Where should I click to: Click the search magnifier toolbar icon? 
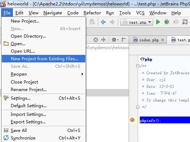pyautogui.click(x=92, y=22)
